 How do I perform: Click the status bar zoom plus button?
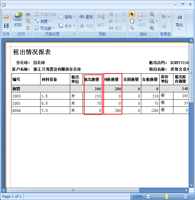(x=185, y=196)
